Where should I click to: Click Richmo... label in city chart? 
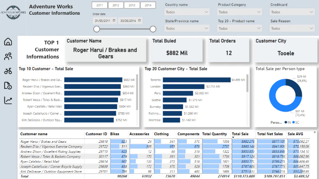click(x=155, y=113)
